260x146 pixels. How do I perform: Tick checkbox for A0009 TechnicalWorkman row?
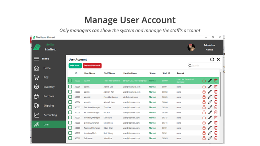70,128
